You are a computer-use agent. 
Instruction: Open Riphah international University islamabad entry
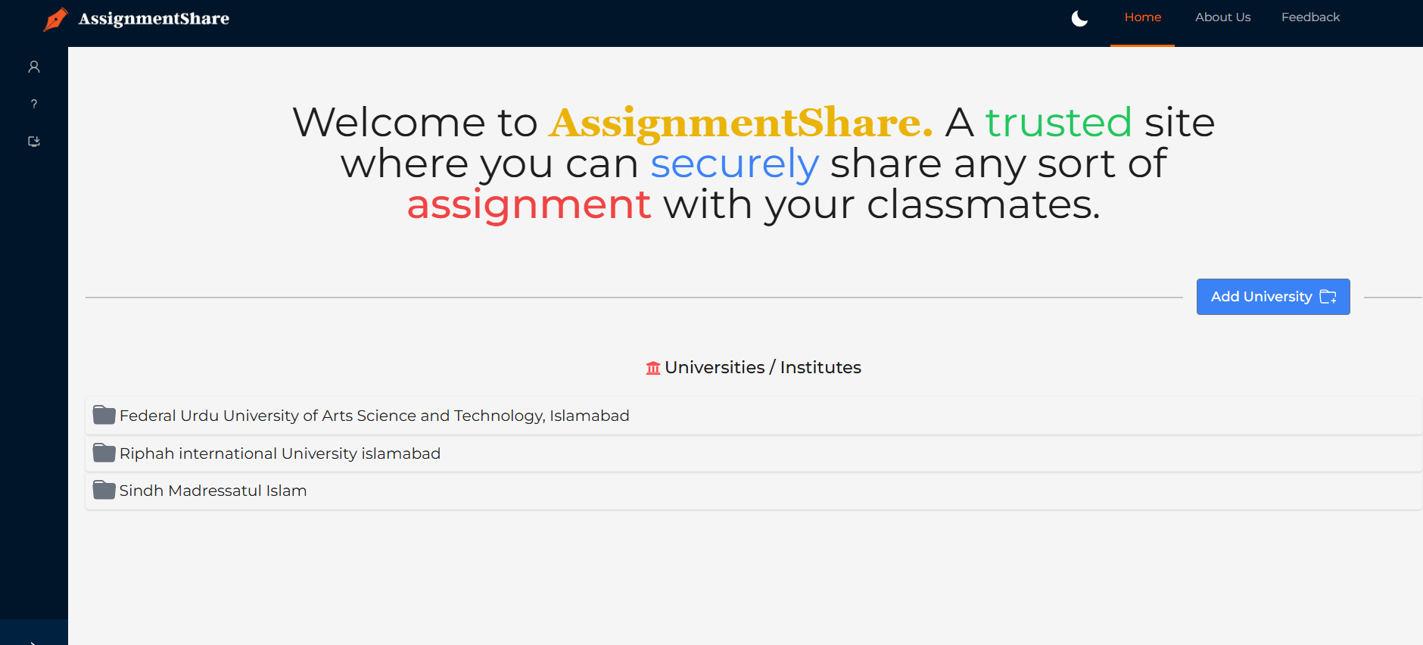(279, 453)
